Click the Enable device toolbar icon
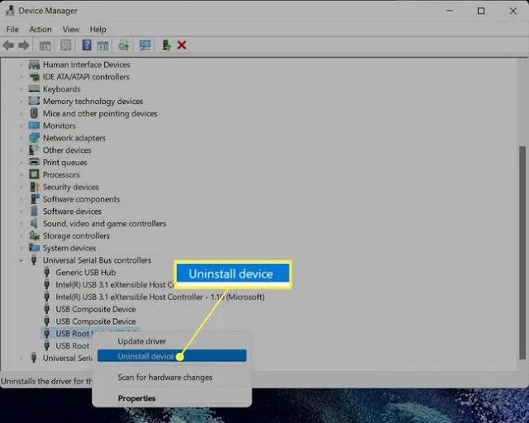 (x=166, y=45)
